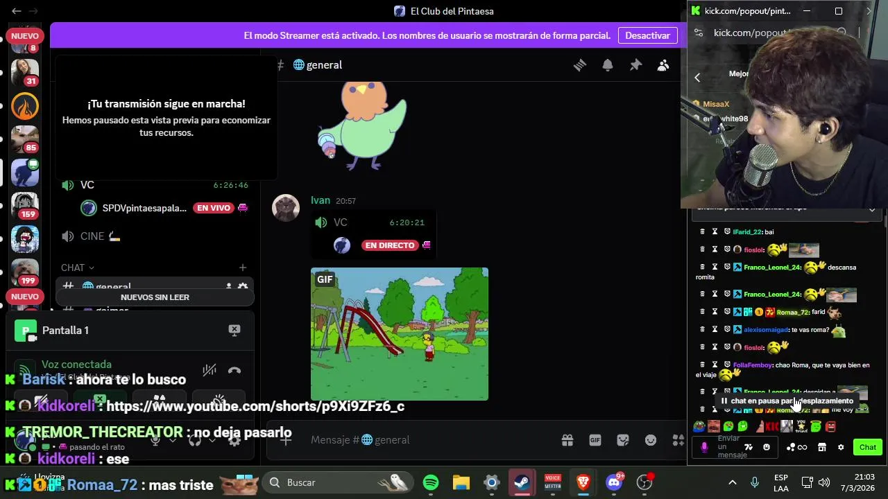Go back arrow in Discord title bar
This screenshot has height=499, width=888.
tap(16, 11)
